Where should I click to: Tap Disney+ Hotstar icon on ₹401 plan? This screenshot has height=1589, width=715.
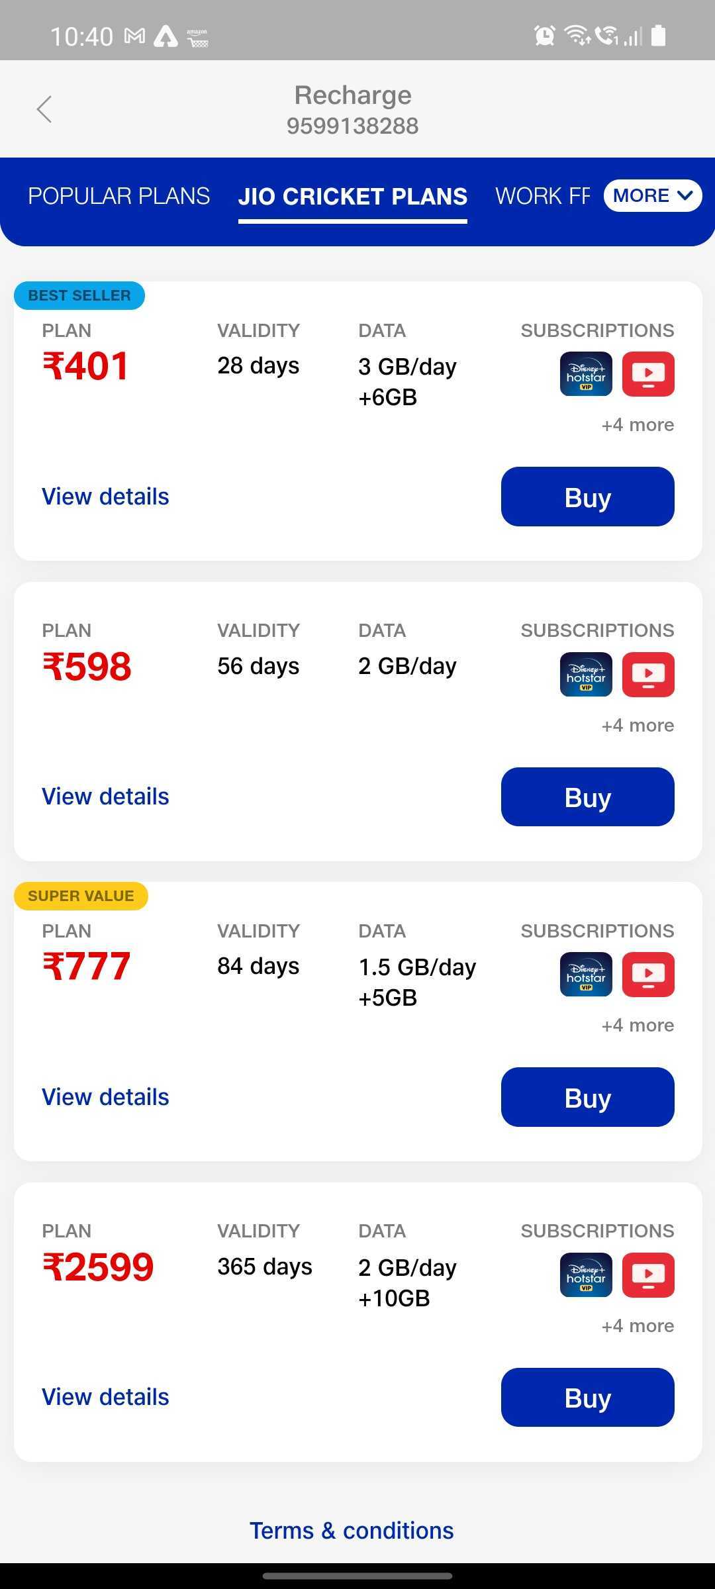pyautogui.click(x=586, y=374)
